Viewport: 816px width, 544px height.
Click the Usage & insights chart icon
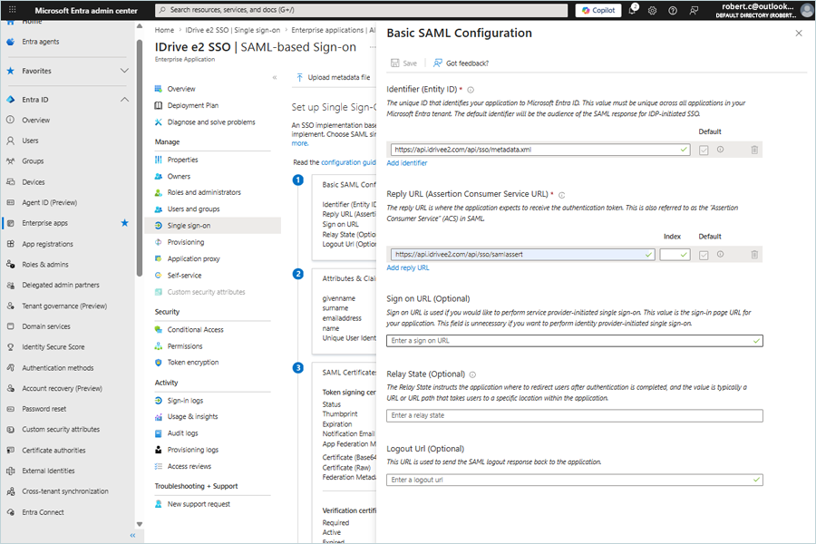click(x=158, y=417)
